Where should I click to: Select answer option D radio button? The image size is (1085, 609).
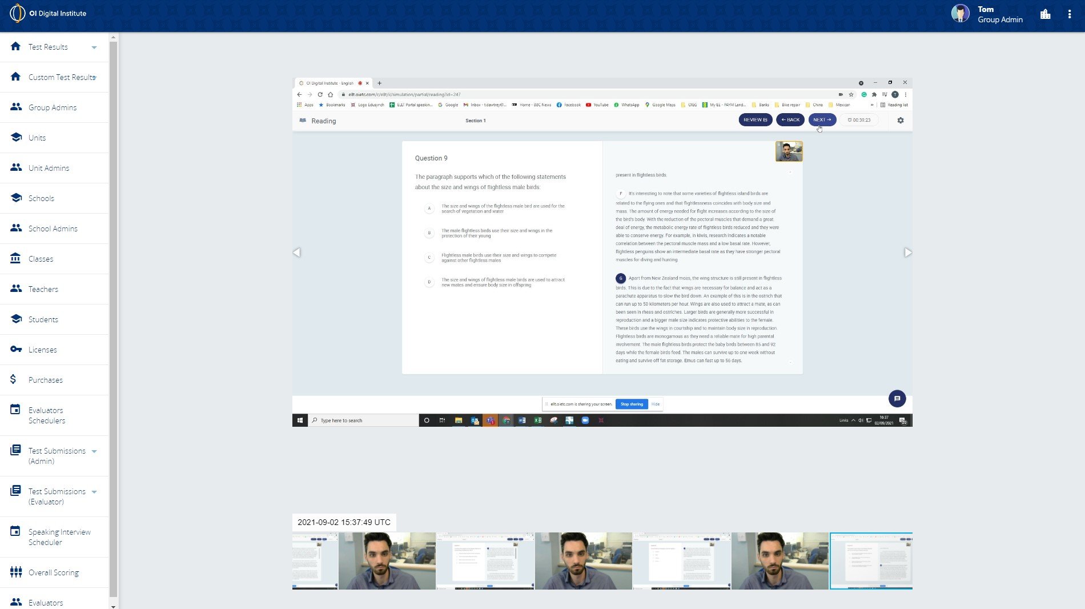(429, 282)
